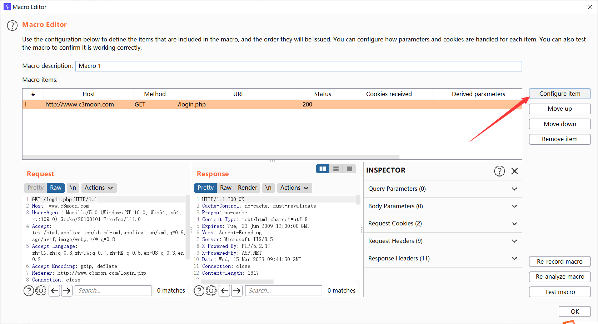The width and height of the screenshot is (598, 324).
Task: Click Derived parameters column header
Action: [478, 94]
